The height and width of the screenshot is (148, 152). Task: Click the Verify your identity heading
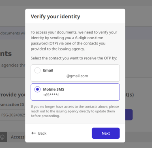coord(56,17)
